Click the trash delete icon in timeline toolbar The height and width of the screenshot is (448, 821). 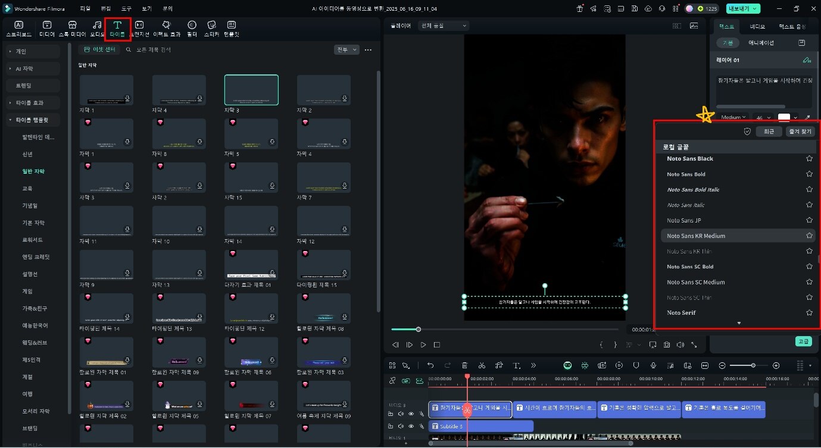point(464,365)
